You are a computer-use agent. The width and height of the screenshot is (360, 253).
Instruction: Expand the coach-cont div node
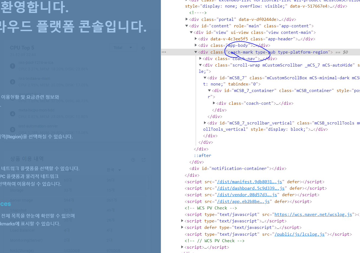point(214,103)
